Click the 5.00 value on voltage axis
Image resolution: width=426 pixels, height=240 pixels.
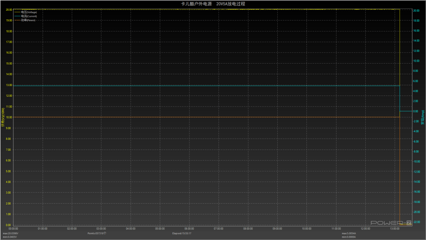pos(8,171)
